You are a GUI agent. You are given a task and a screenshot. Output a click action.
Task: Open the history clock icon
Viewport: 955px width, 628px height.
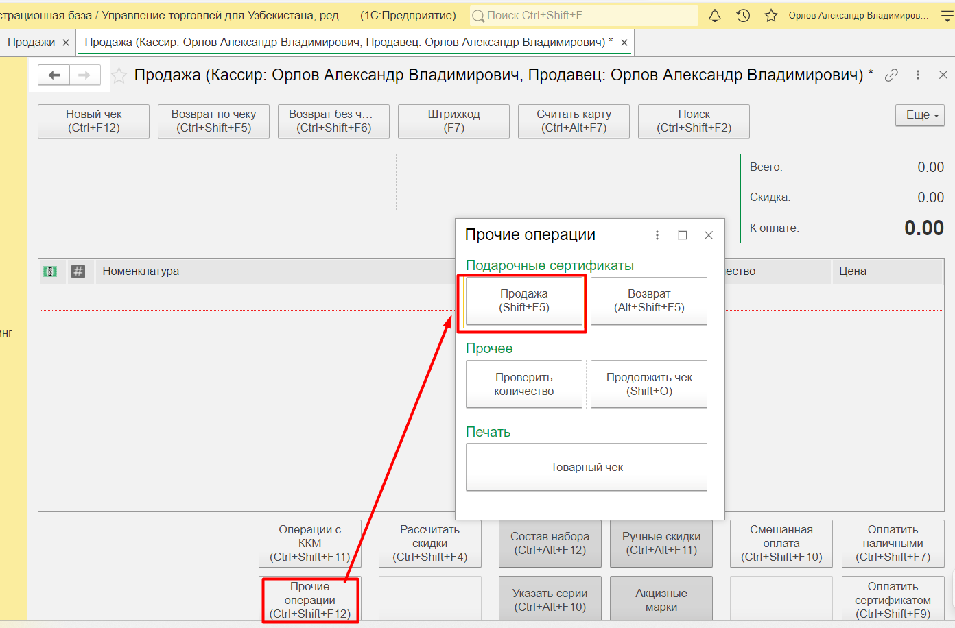point(743,15)
